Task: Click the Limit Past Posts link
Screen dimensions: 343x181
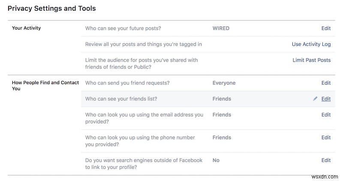Action: point(311,60)
